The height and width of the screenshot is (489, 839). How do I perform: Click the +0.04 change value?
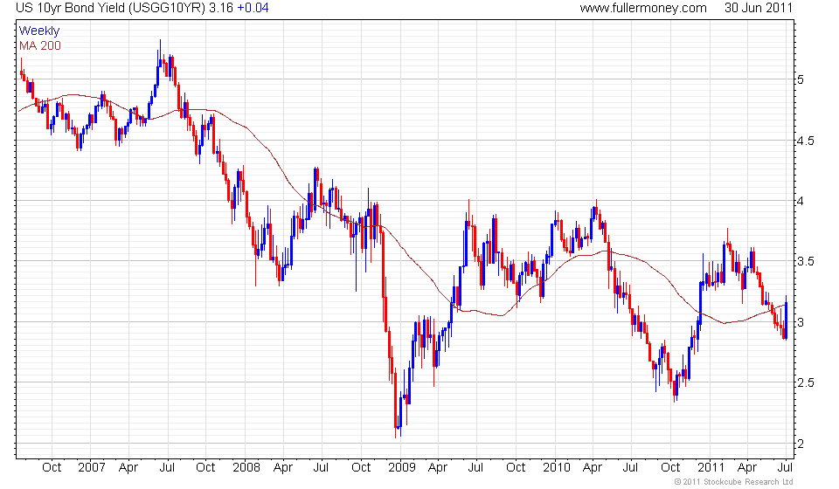[x=253, y=8]
